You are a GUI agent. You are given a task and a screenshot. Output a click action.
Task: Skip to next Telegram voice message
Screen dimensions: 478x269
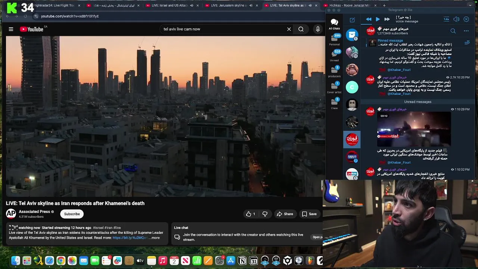pos(387,19)
